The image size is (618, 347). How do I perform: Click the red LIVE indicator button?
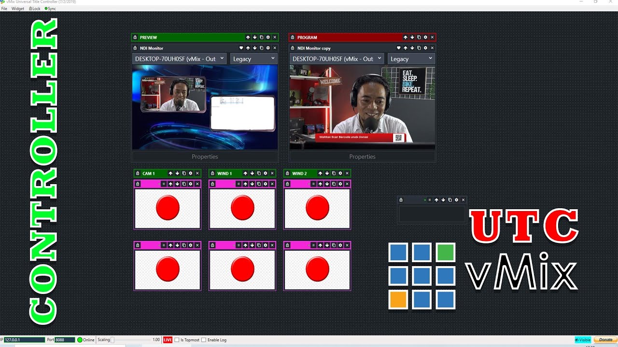(x=168, y=340)
